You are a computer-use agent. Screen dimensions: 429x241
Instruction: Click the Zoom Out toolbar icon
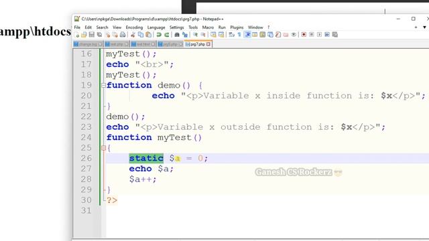203,35
